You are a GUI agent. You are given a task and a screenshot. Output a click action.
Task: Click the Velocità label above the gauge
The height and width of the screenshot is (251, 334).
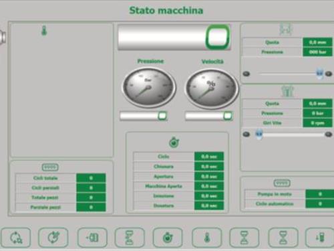pos(212,62)
